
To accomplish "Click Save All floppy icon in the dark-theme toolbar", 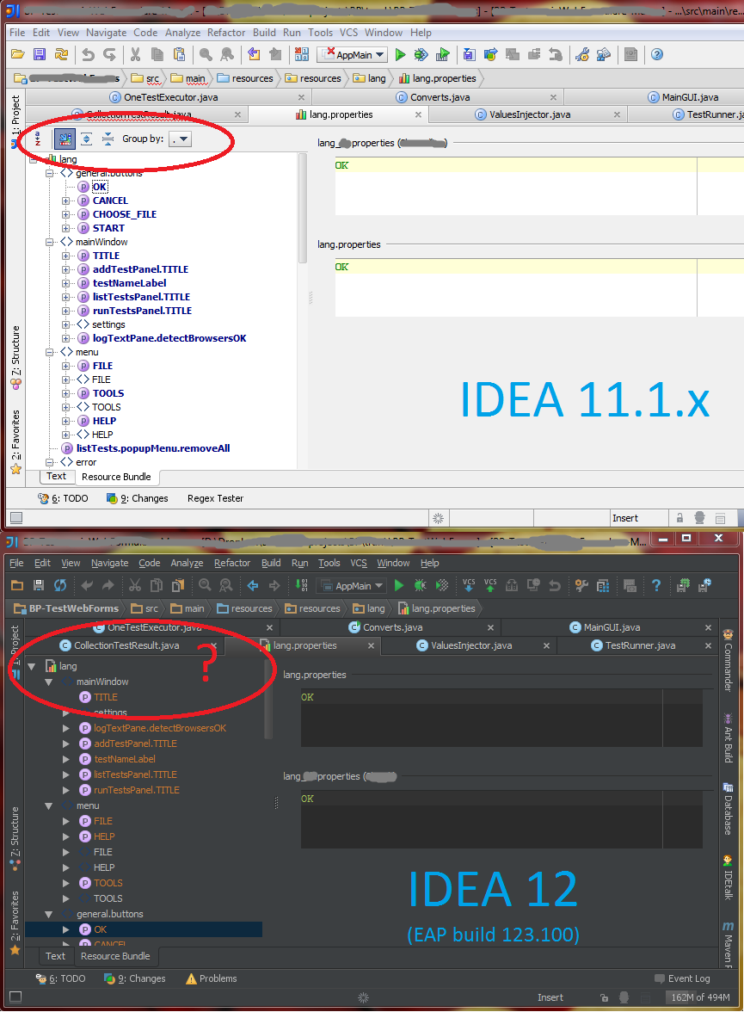I will [39, 585].
